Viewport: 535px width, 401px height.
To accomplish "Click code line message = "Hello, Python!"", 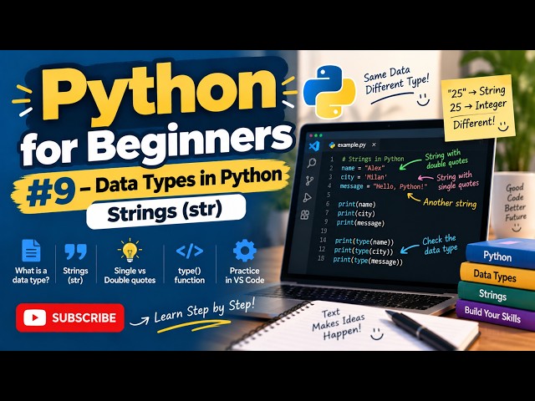I will pos(384,186).
